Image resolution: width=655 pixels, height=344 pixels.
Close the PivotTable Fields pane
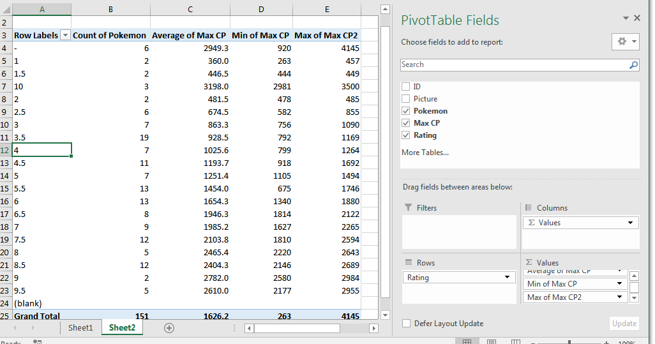click(637, 18)
